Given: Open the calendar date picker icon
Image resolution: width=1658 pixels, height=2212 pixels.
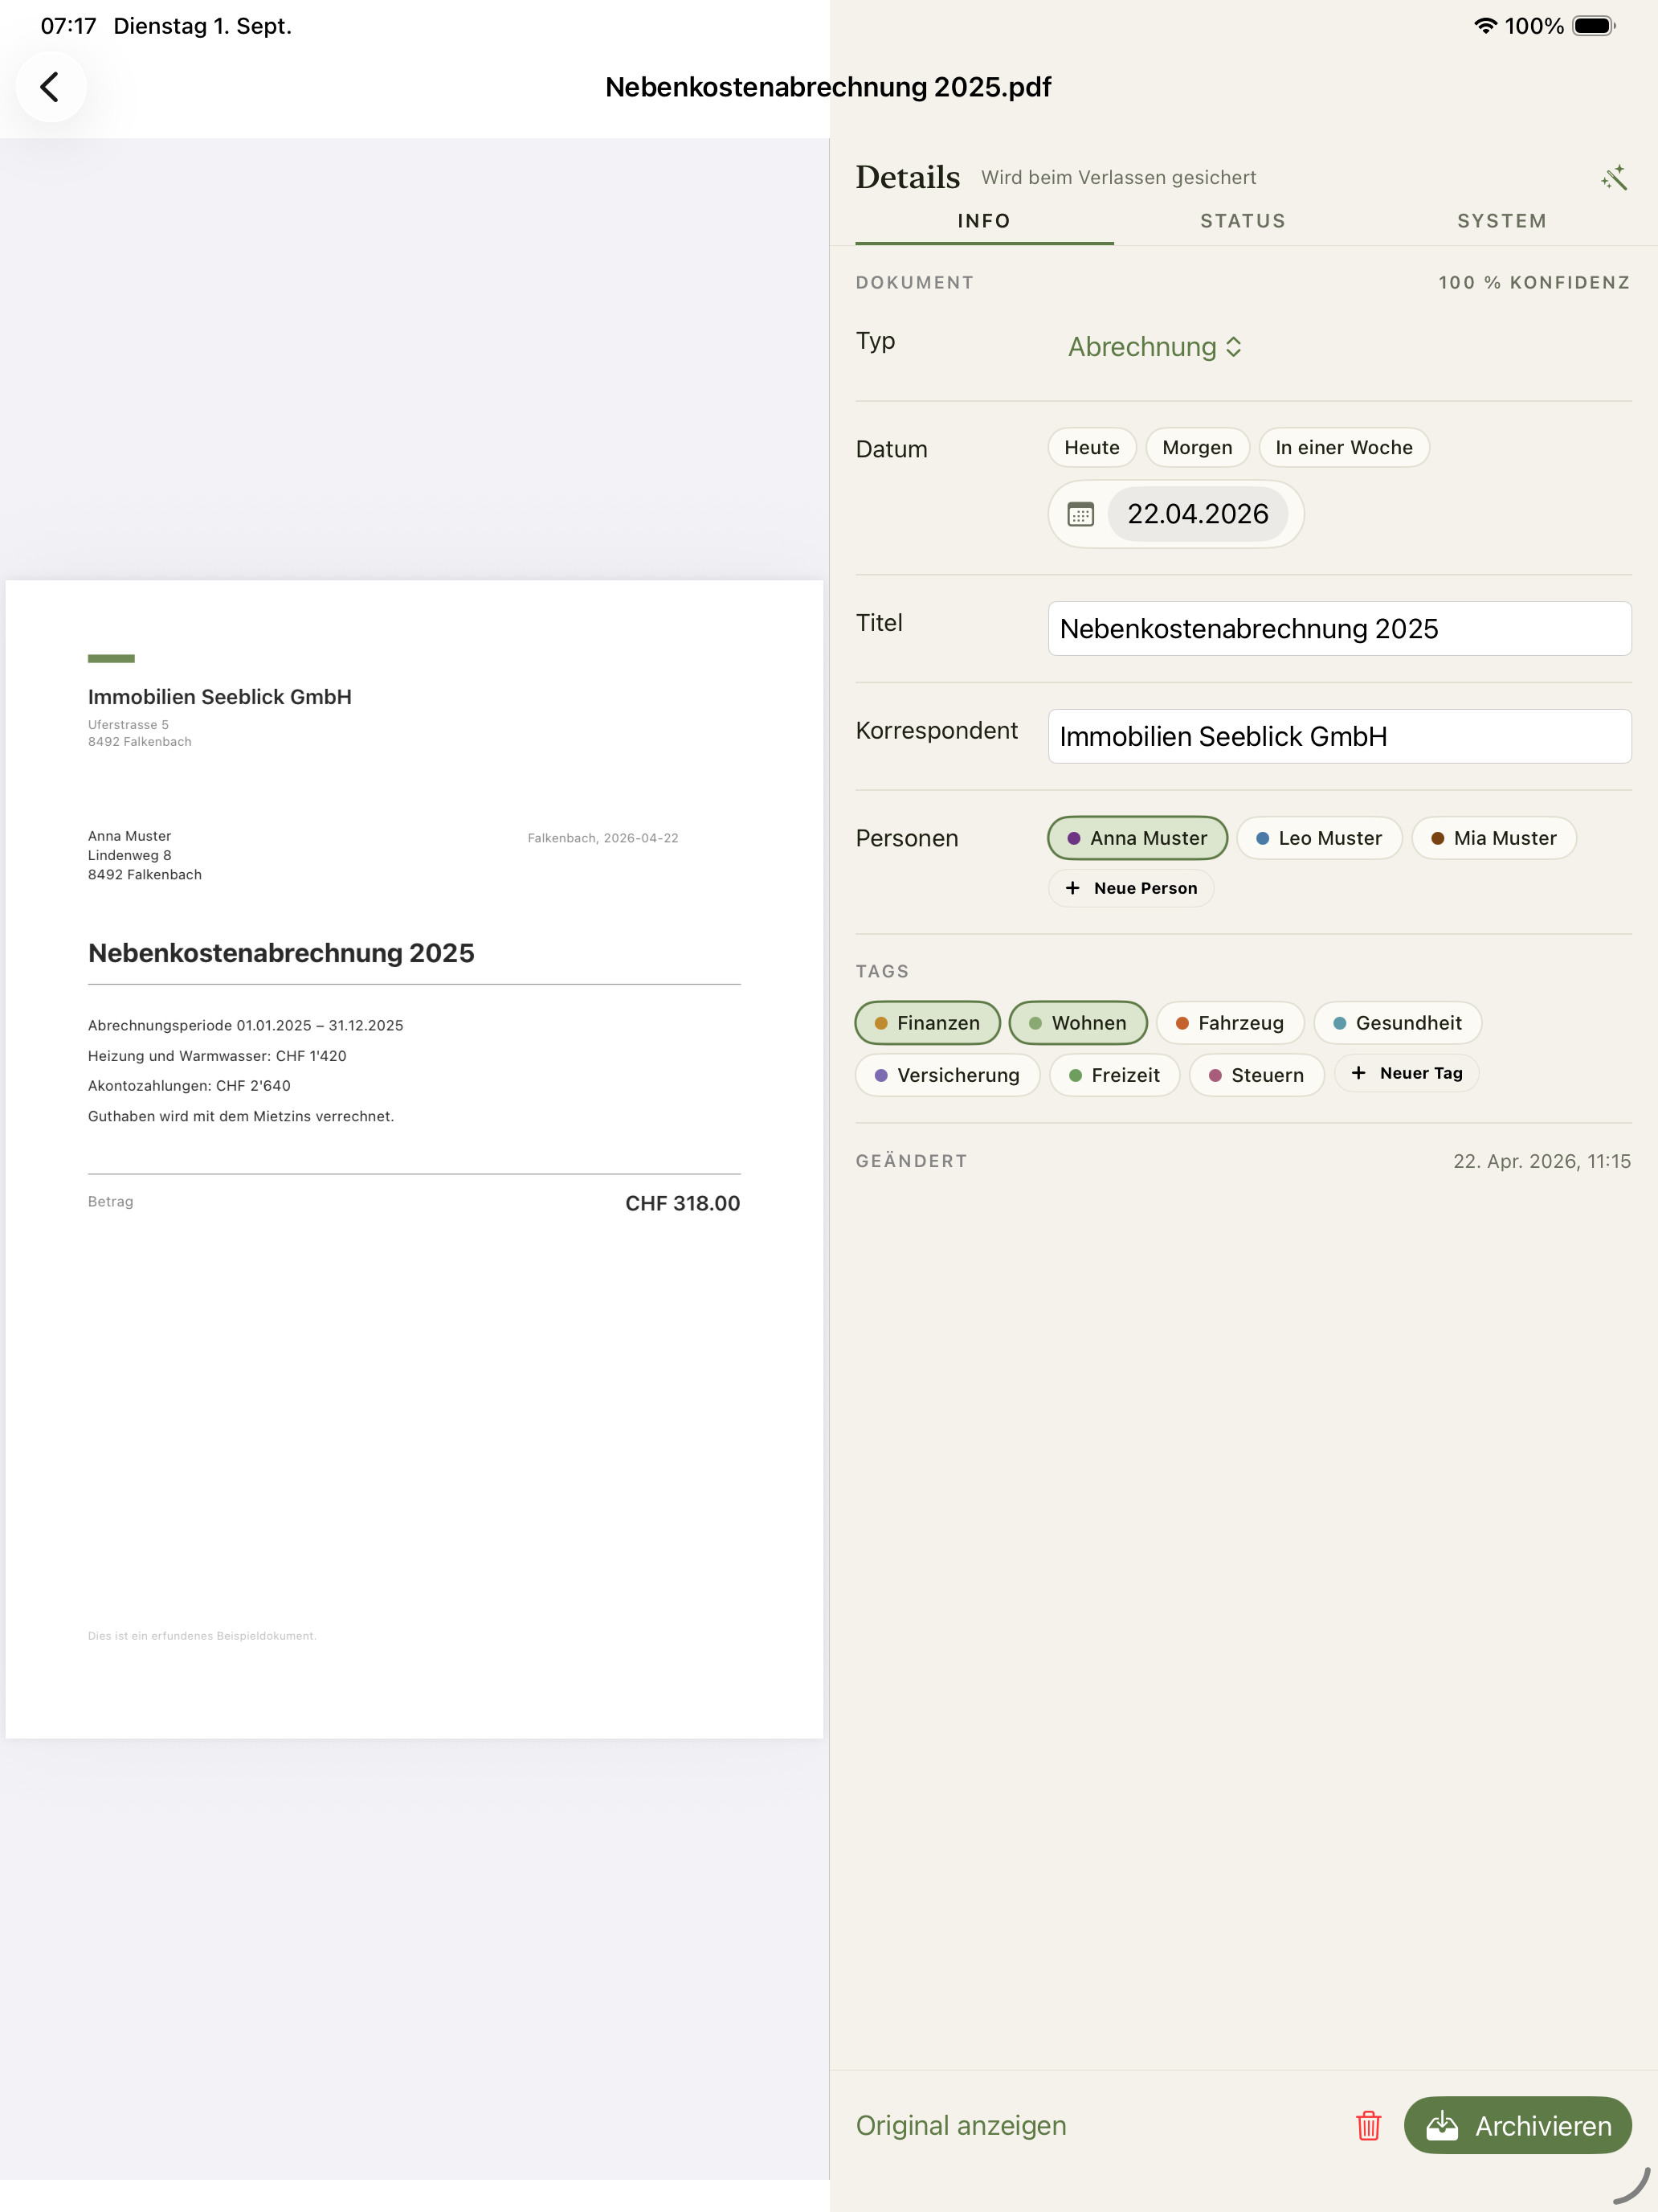Looking at the screenshot, I should (x=1080, y=514).
